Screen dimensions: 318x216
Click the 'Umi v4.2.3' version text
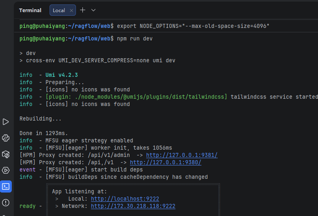pos(62,75)
